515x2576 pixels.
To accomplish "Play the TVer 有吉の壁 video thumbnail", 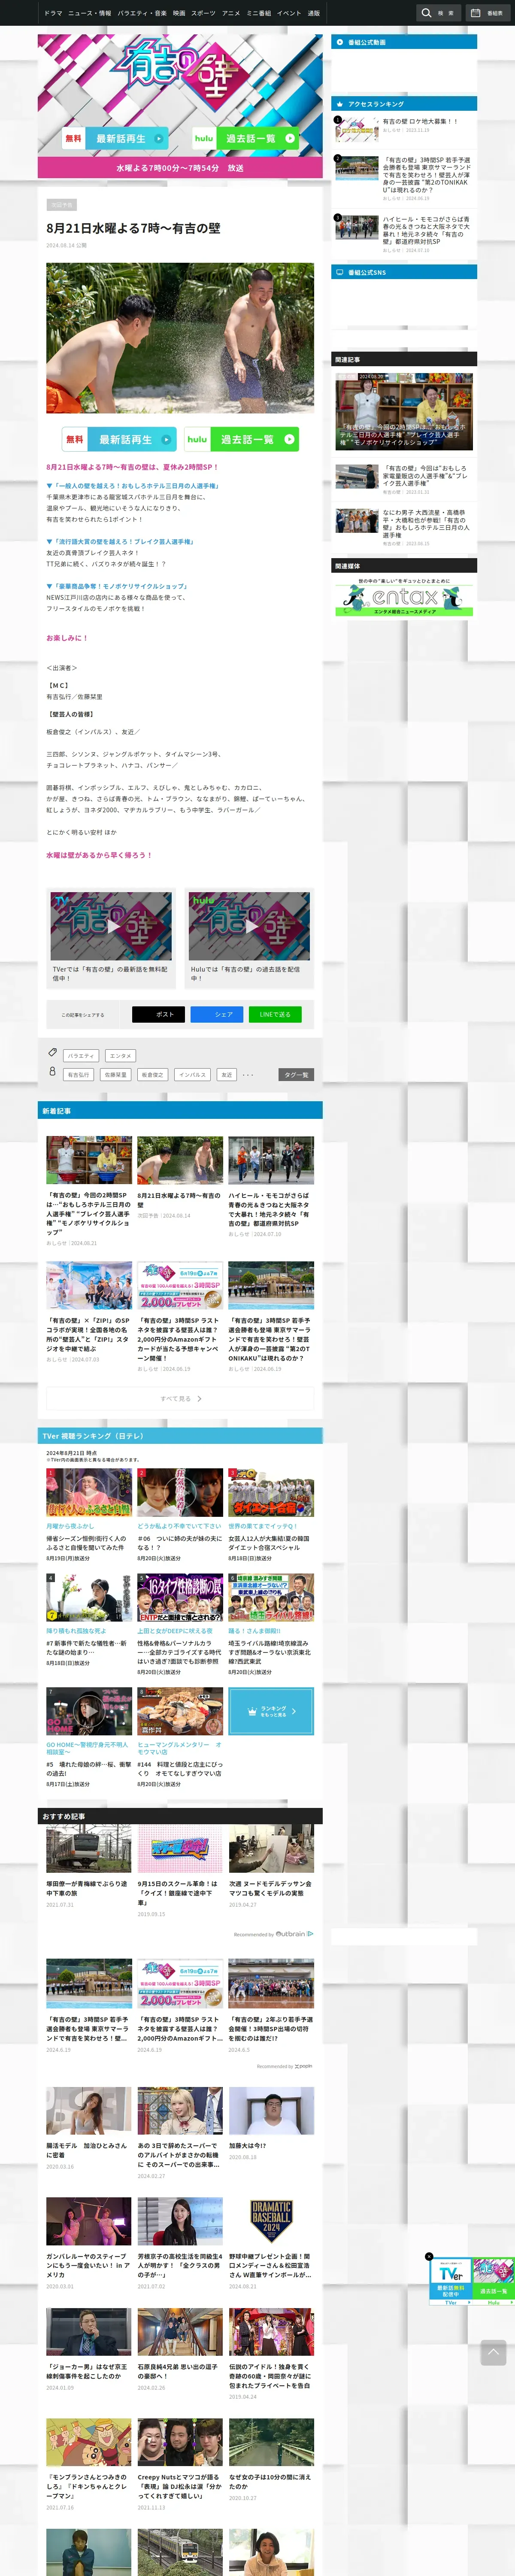I will pyautogui.click(x=111, y=925).
